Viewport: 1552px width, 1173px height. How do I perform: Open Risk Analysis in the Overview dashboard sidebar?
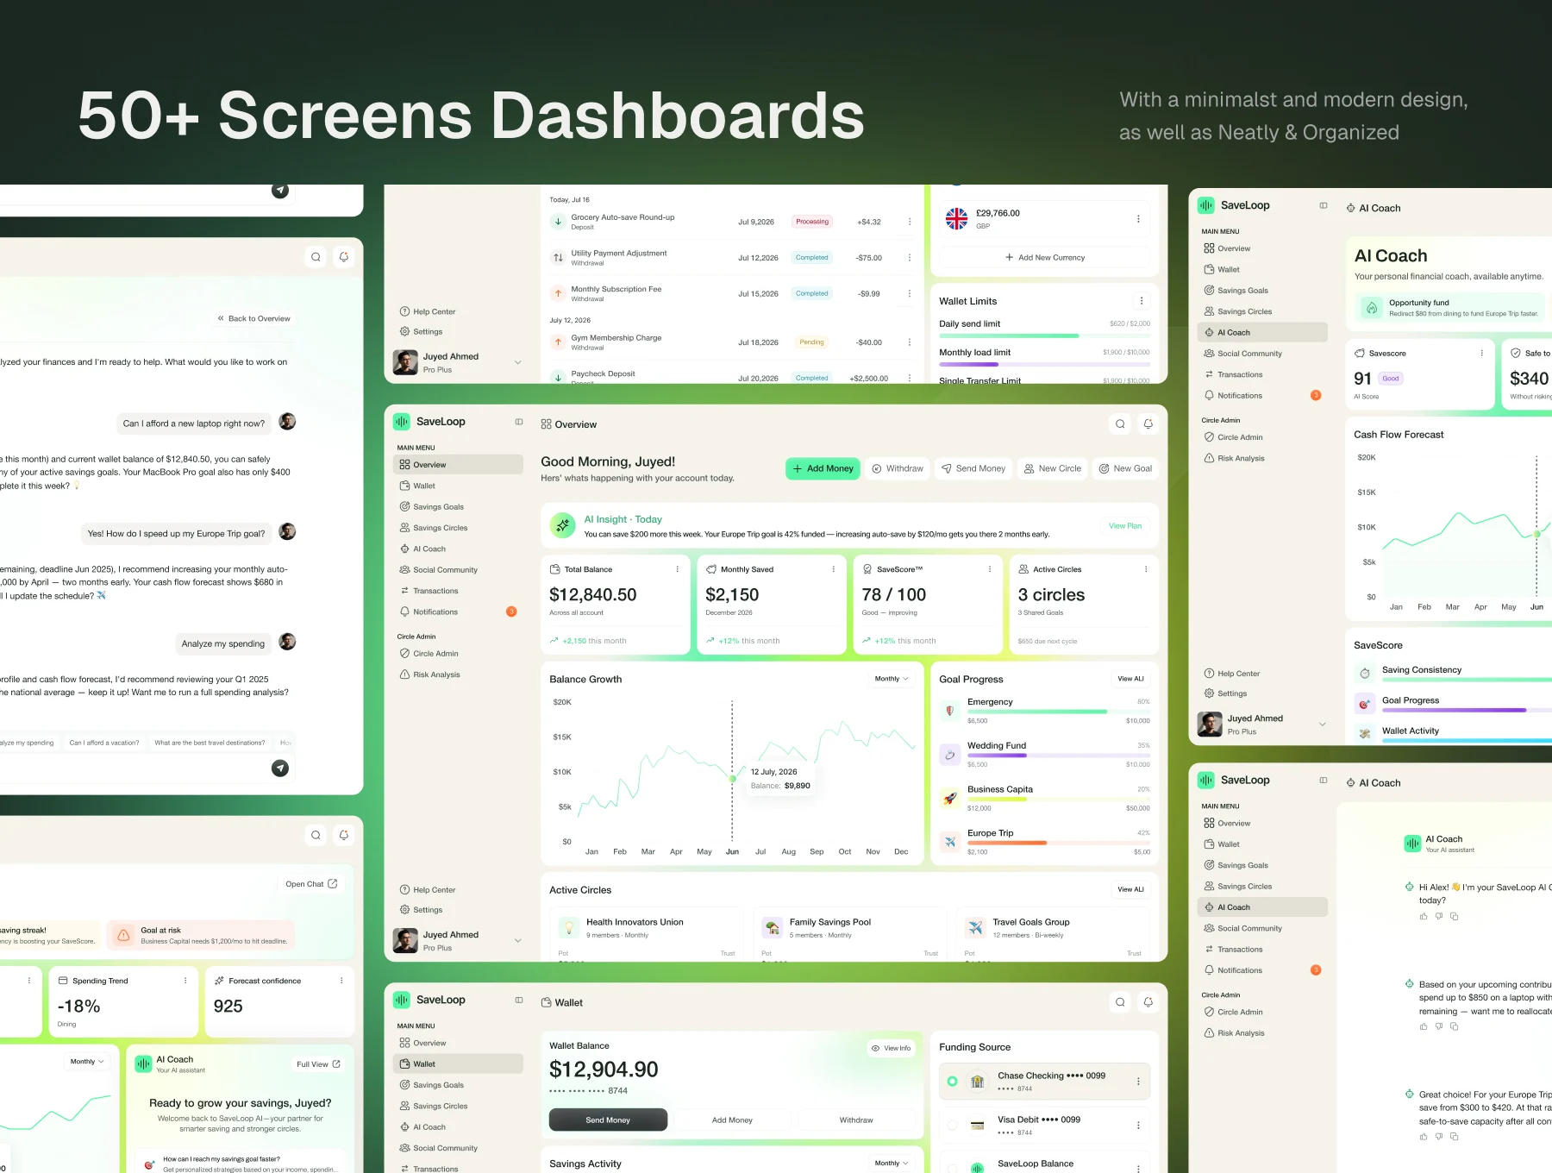coord(458,675)
